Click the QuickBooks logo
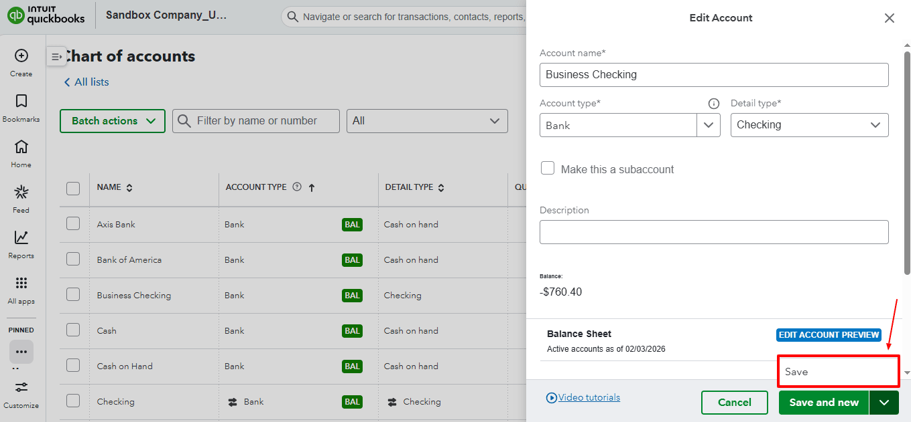 pos(44,16)
